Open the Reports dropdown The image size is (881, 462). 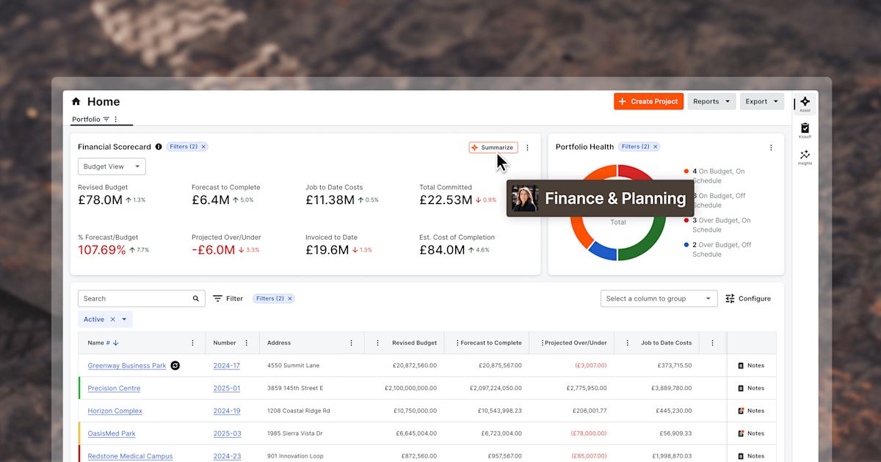click(711, 101)
